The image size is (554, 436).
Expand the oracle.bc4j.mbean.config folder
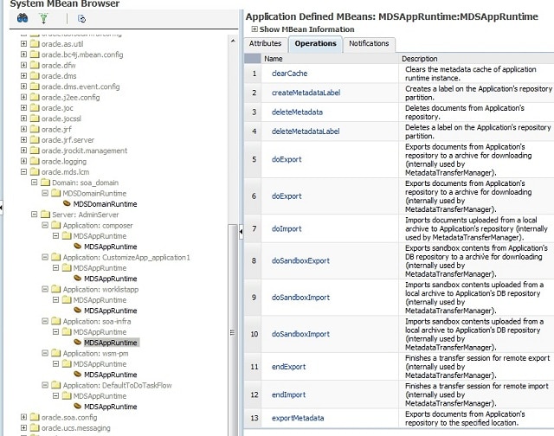23,54
